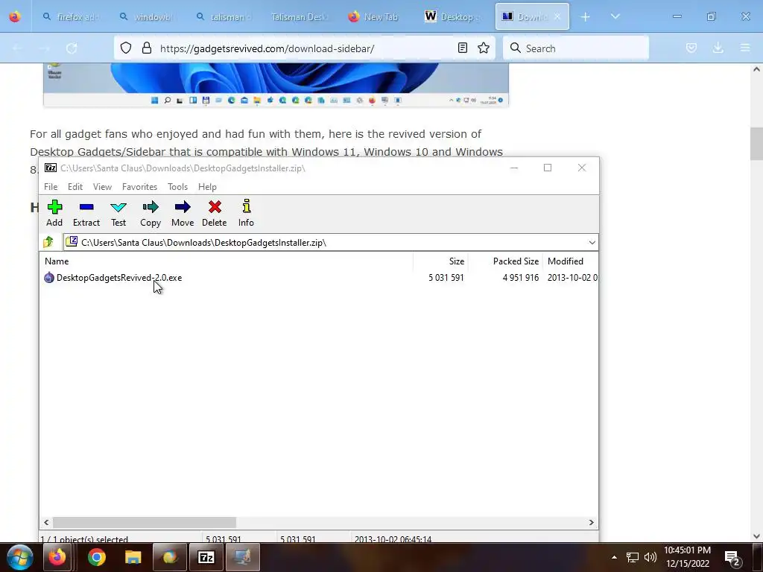Image resolution: width=763 pixels, height=572 pixels.
Task: Switch to the Wikipedia Desktop tab
Action: (452, 17)
